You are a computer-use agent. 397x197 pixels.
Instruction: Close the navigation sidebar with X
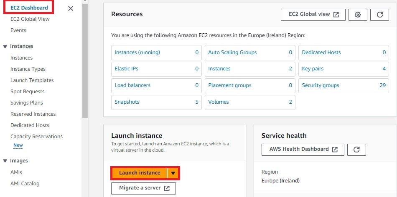(71, 8)
